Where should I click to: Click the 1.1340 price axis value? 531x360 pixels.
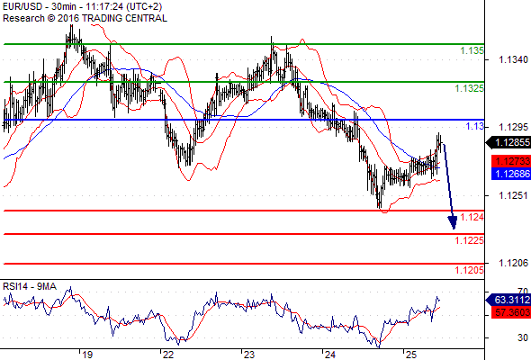coord(513,60)
